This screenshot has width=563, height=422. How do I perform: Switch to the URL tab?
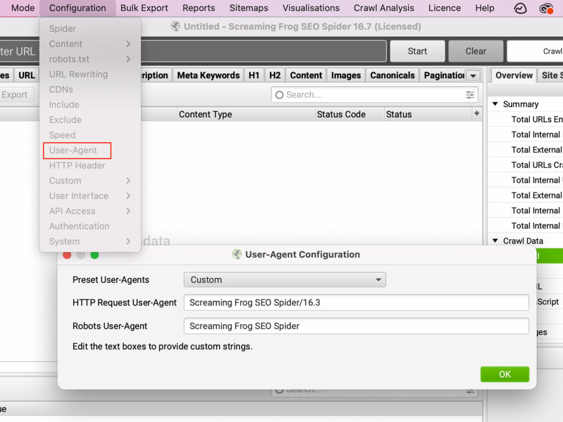[x=27, y=75]
